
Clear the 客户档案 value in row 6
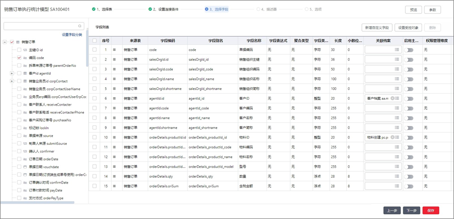coord(392,98)
